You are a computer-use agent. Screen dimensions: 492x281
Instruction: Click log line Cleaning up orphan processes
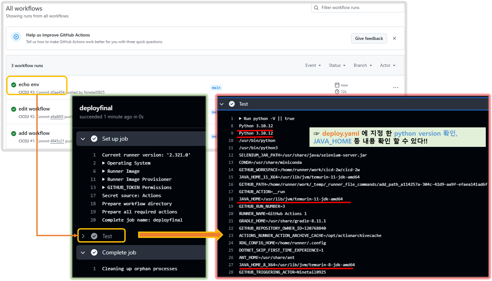139,269
